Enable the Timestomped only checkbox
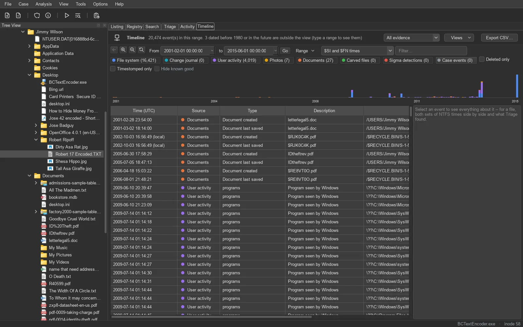The height and width of the screenshot is (327, 523). click(x=113, y=69)
